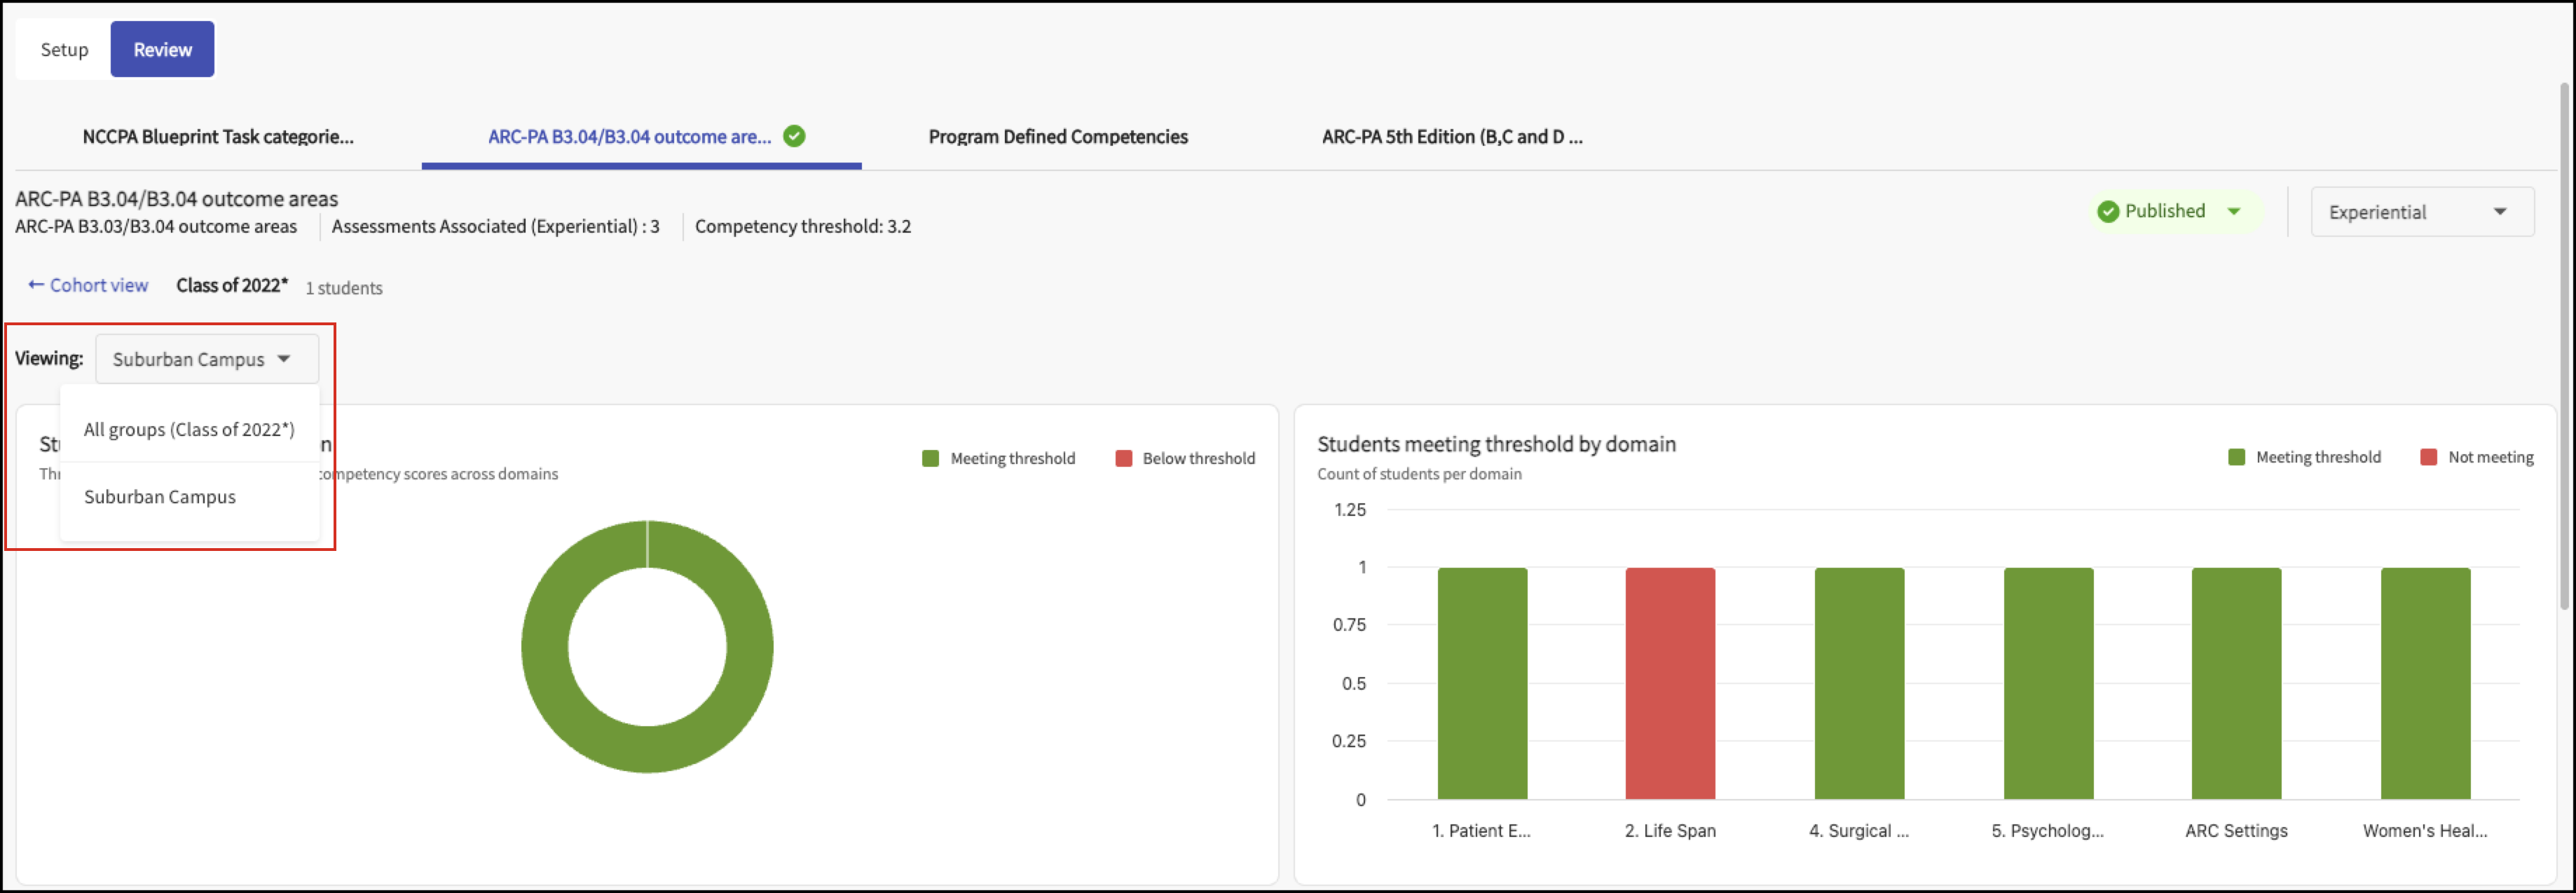2576x893 pixels.
Task: Toggle Not meeting legend in domain chart
Action: point(2476,457)
